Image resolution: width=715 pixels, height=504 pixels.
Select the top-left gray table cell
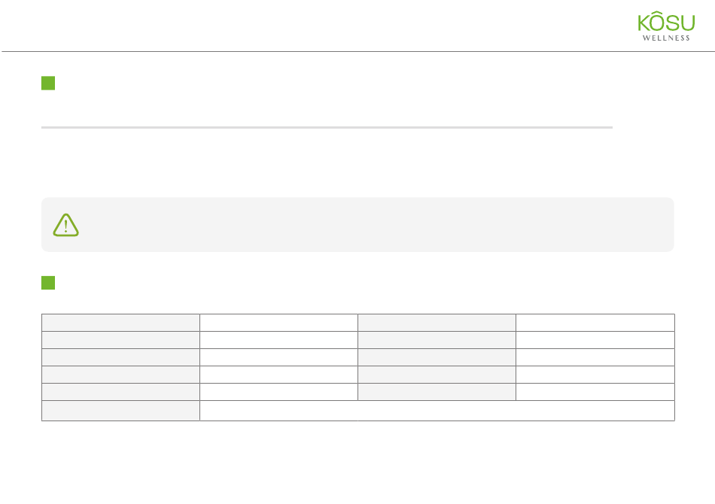point(121,323)
